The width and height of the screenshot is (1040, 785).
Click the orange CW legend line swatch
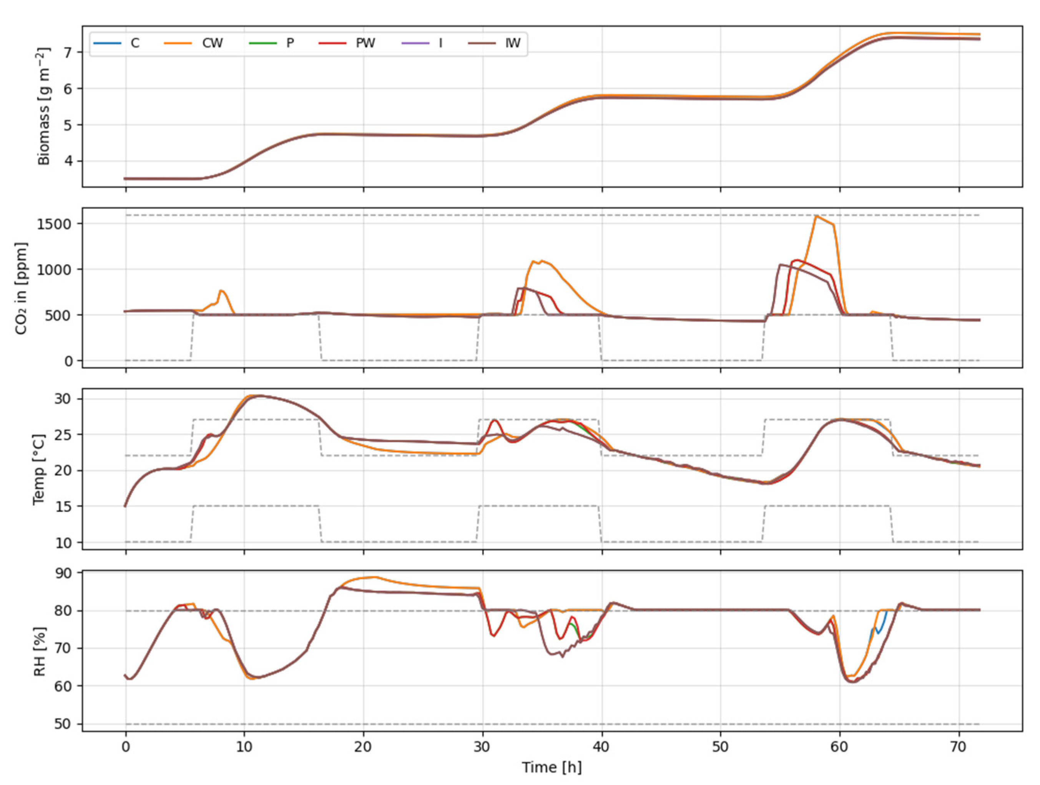[x=178, y=43]
